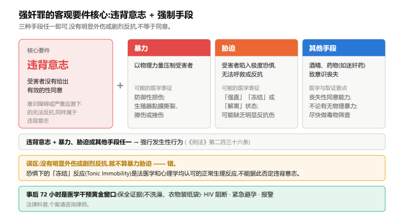Click the subtitle line '三种手段任一即可…不等于同意。'
Viewport: 404px width, 218px height.
[95, 27]
